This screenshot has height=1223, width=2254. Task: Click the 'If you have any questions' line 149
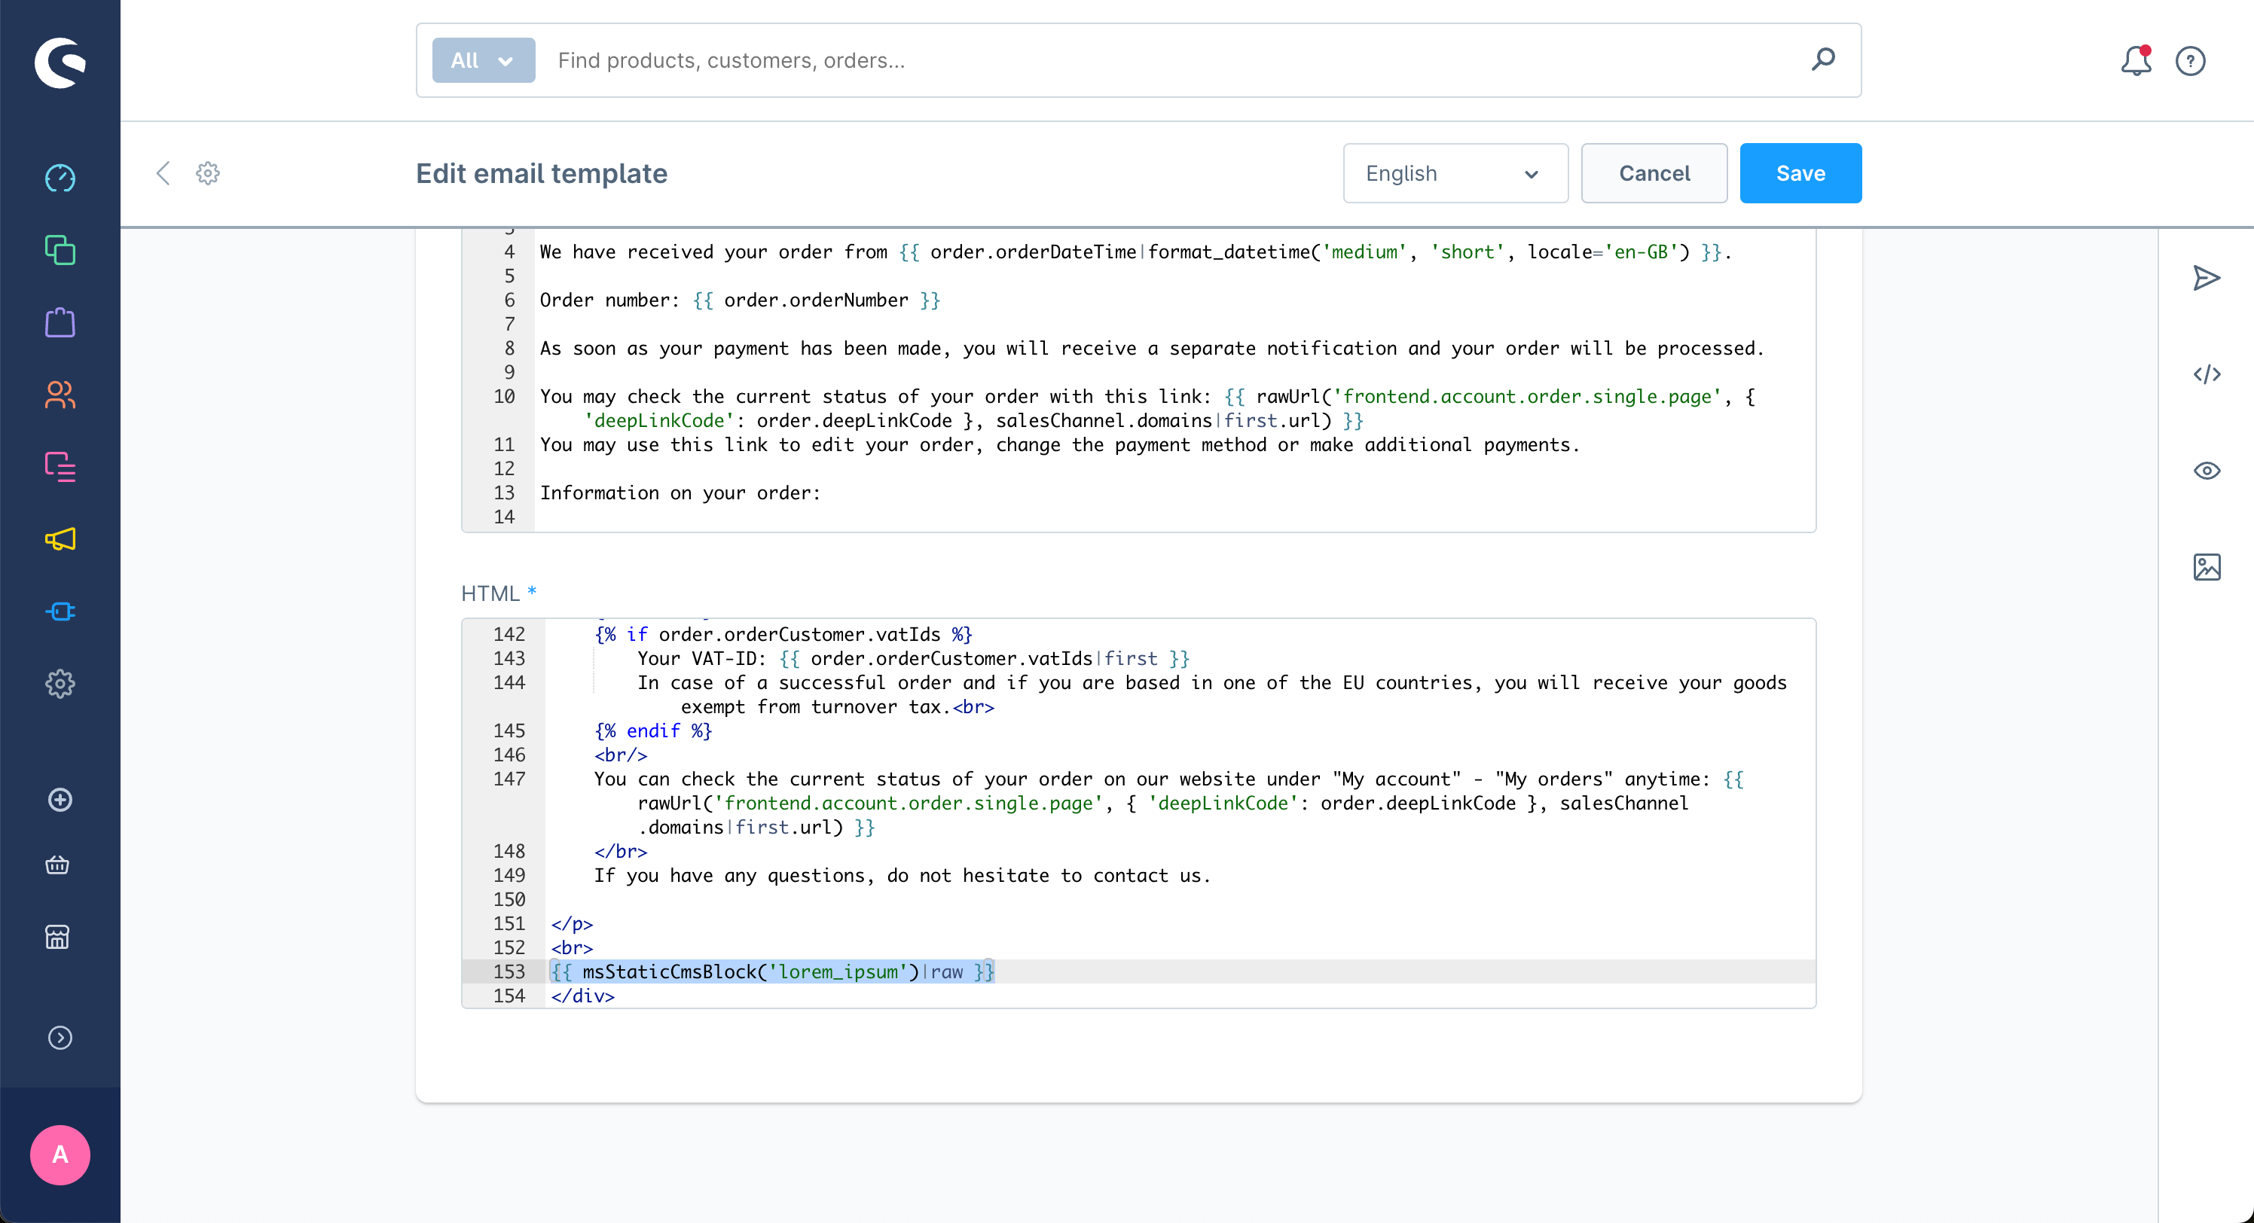(902, 875)
